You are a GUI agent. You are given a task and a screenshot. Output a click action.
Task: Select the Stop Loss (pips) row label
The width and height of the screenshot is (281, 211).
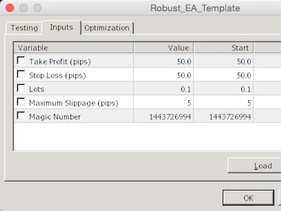58,76
